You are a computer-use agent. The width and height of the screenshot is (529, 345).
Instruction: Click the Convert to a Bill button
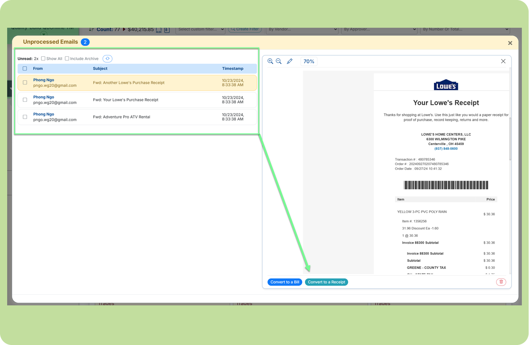[285, 282]
